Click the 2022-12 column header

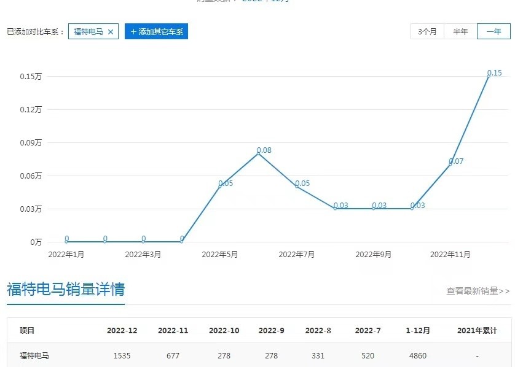pos(122,331)
